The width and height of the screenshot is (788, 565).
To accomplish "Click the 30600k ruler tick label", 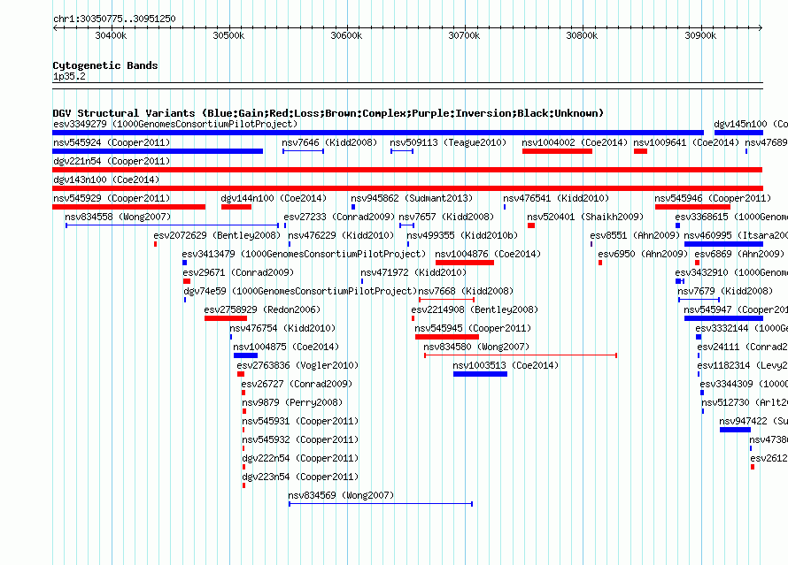I will coord(346,35).
